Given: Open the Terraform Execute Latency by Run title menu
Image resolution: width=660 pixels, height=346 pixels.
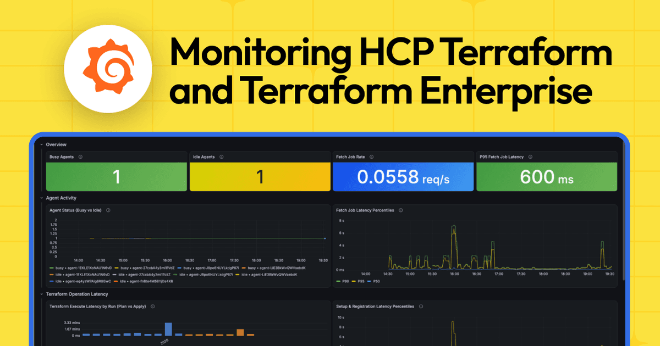Looking at the screenshot, I should point(98,306).
